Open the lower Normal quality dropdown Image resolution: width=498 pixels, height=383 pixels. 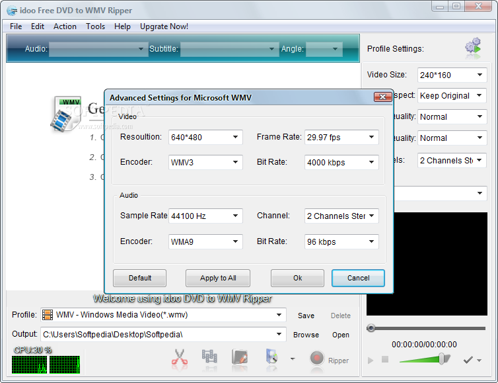tap(452, 138)
